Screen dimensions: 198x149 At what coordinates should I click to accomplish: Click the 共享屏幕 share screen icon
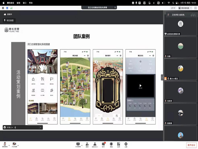click(78, 144)
